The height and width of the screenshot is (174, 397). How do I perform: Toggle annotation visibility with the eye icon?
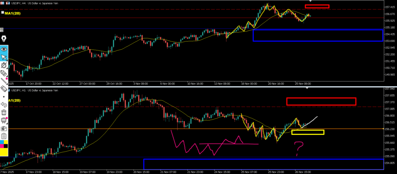4,49
